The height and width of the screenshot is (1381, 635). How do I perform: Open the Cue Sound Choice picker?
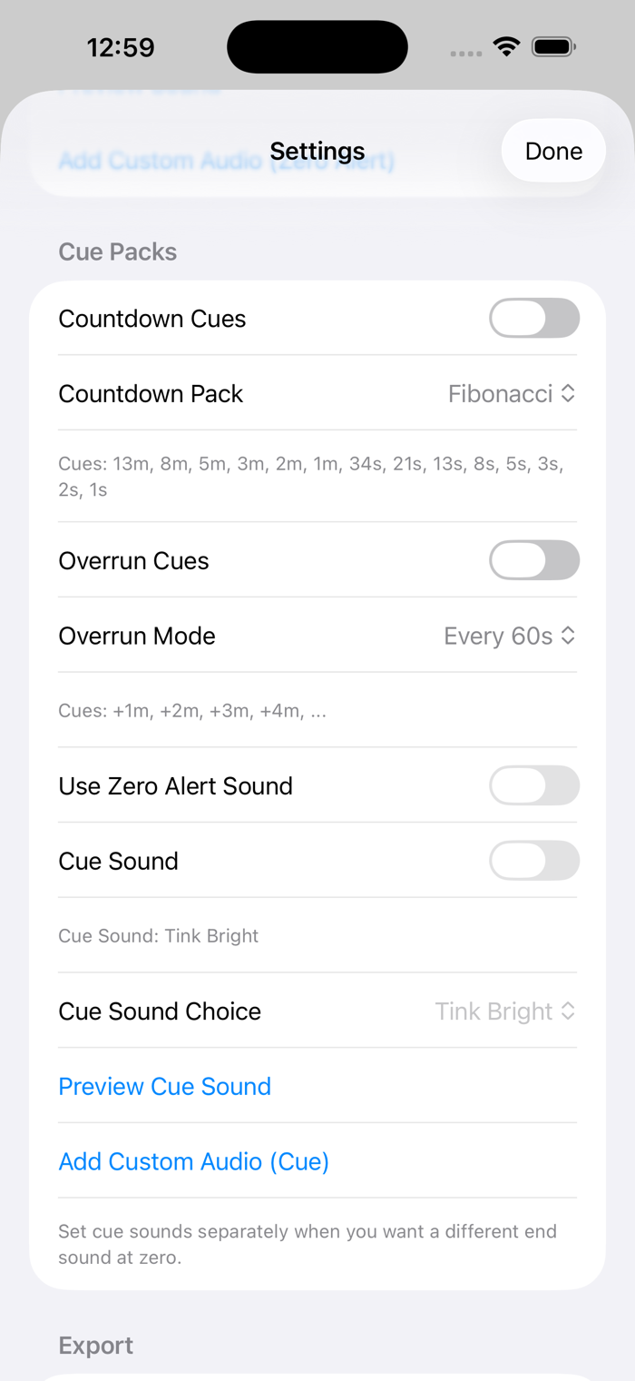494,1011
